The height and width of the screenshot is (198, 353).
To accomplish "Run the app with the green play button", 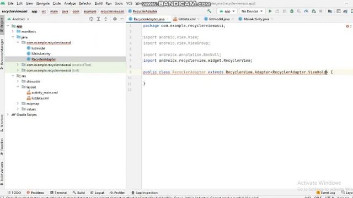I will tap(270, 11).
